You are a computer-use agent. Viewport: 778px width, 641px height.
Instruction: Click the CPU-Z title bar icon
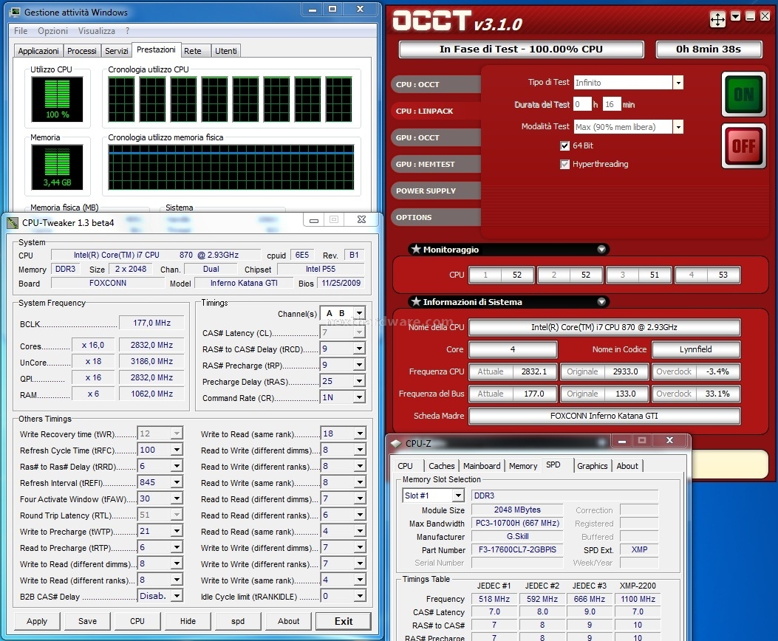[x=397, y=443]
